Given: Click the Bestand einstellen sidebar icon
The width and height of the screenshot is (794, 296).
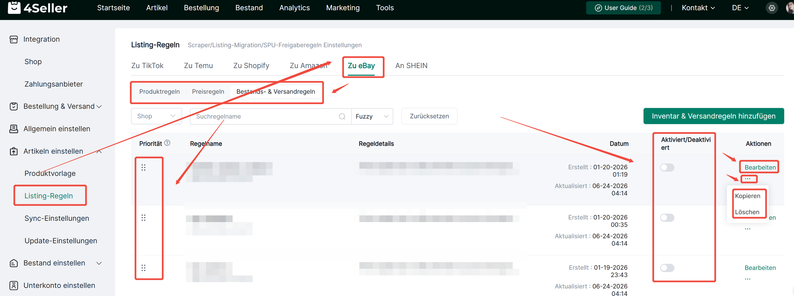Looking at the screenshot, I should tap(14, 263).
